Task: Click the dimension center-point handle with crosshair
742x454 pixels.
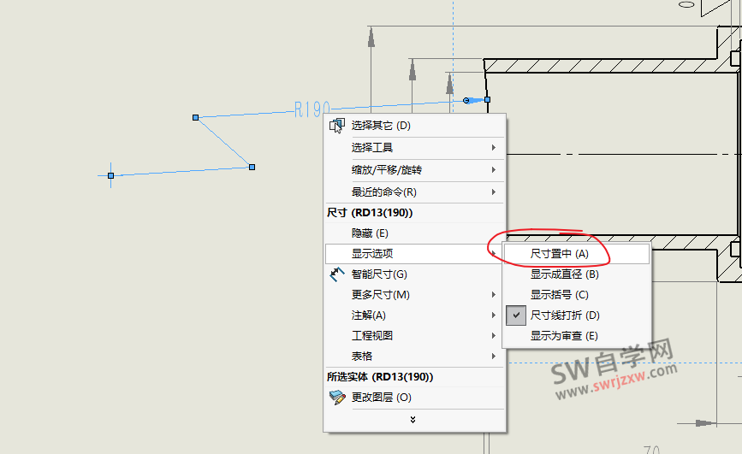Action: click(110, 175)
